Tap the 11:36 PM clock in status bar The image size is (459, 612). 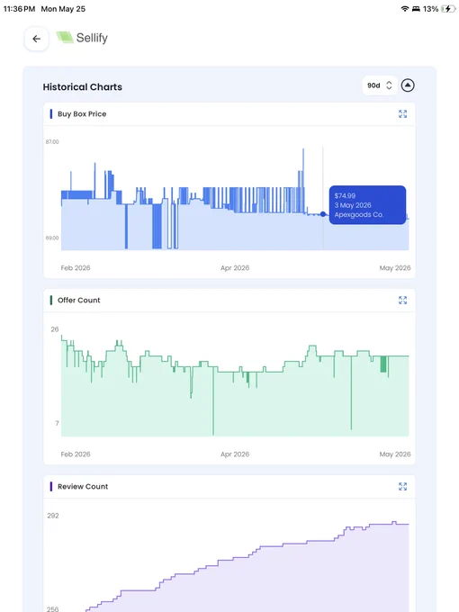click(19, 9)
